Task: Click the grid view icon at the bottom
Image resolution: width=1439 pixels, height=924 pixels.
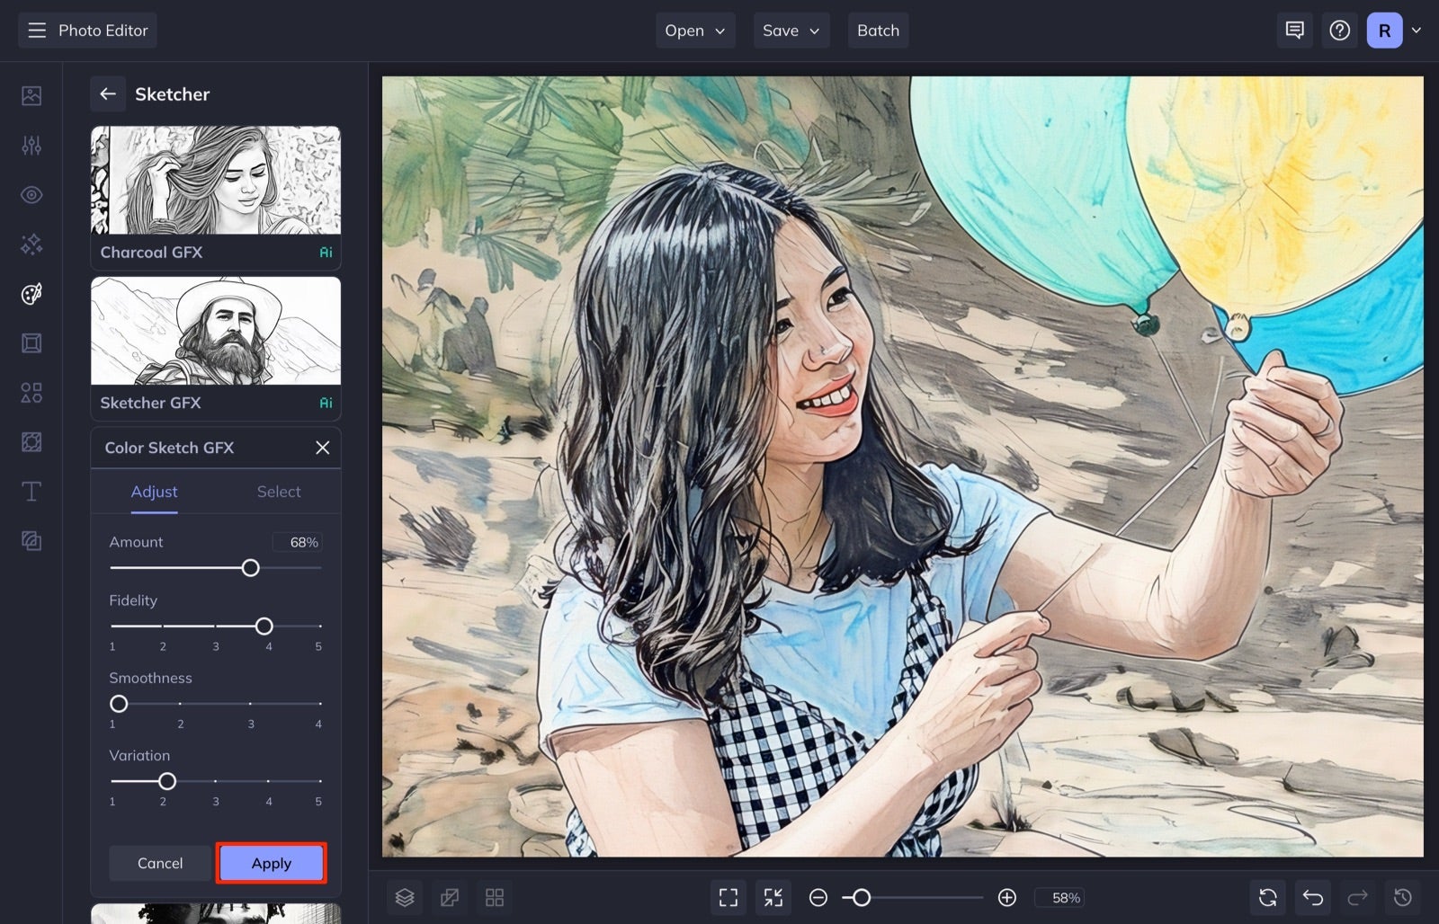Action: [495, 897]
